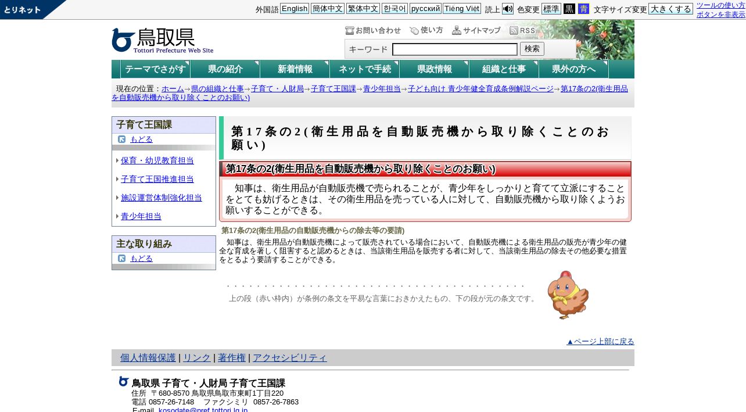Screen dimensions: 746x412
Task: Open ツールの使い方 link
Action: point(720,5)
